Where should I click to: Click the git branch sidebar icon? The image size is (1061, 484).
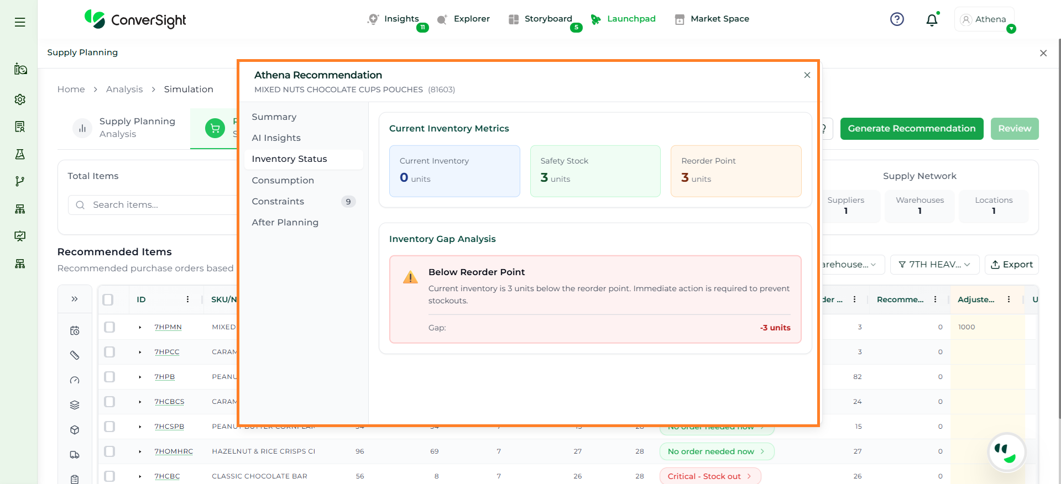(x=20, y=181)
